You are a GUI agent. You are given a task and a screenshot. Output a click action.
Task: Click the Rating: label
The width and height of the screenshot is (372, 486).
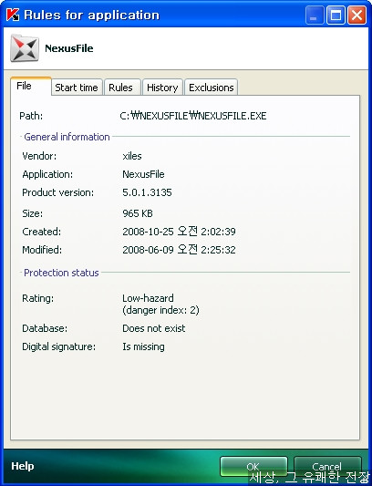click(37, 298)
